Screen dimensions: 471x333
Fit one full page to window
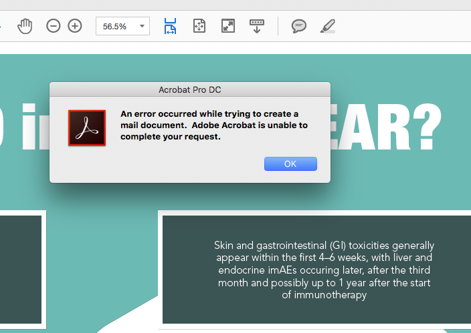click(x=199, y=26)
